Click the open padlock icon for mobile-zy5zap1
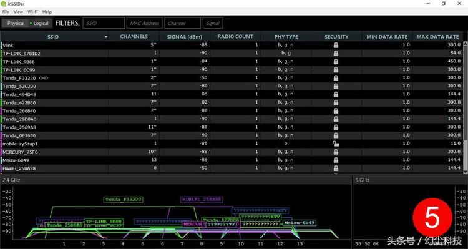This screenshot has width=468, height=249. pos(336,144)
